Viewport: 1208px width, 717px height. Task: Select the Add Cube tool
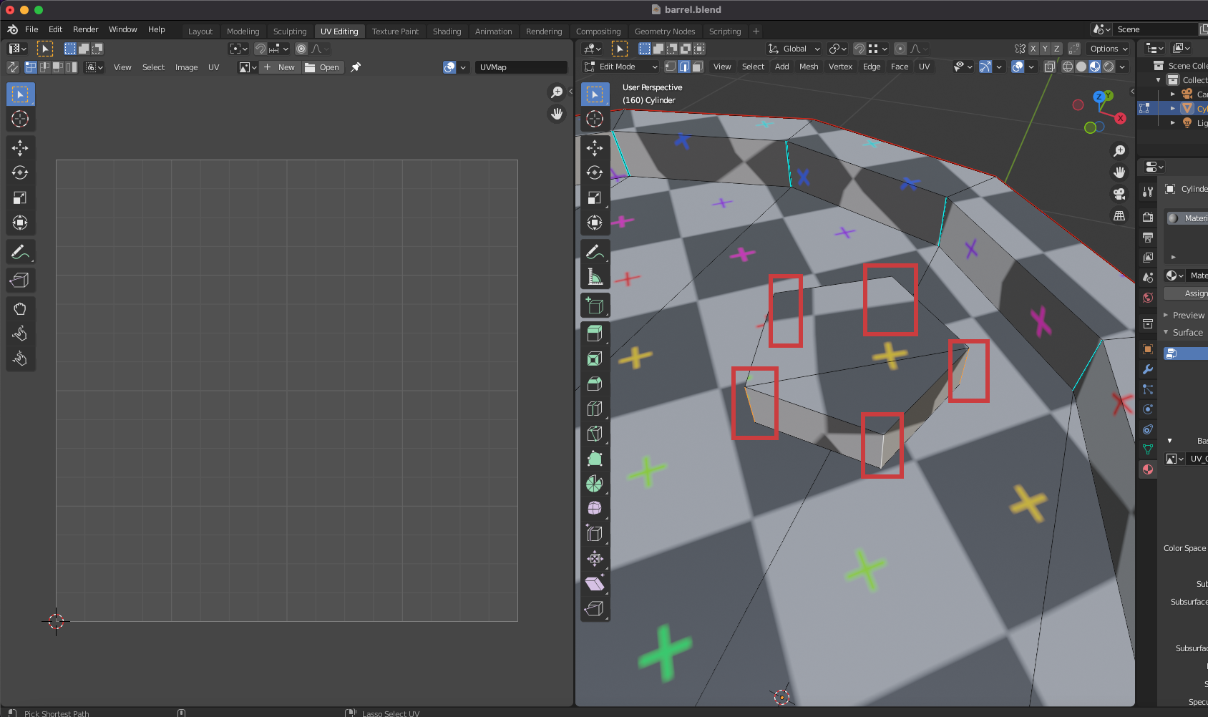[x=595, y=306]
